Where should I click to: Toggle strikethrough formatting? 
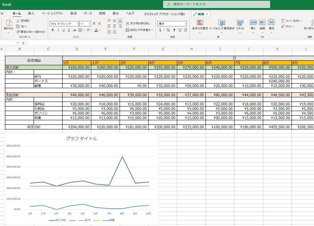pyautogui.click(x=74, y=30)
